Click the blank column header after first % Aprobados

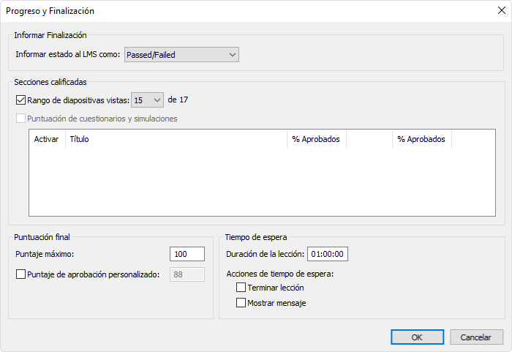click(x=369, y=139)
